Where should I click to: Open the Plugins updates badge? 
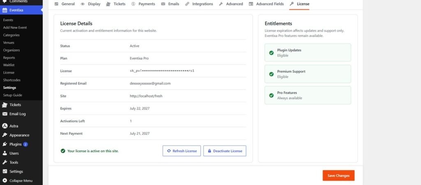(x=25, y=144)
